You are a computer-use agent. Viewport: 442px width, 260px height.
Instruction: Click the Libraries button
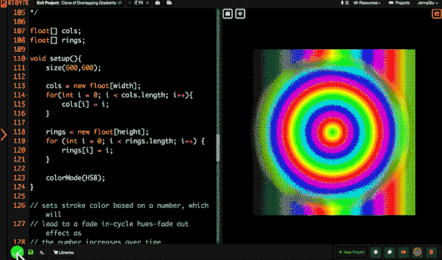pos(64,252)
